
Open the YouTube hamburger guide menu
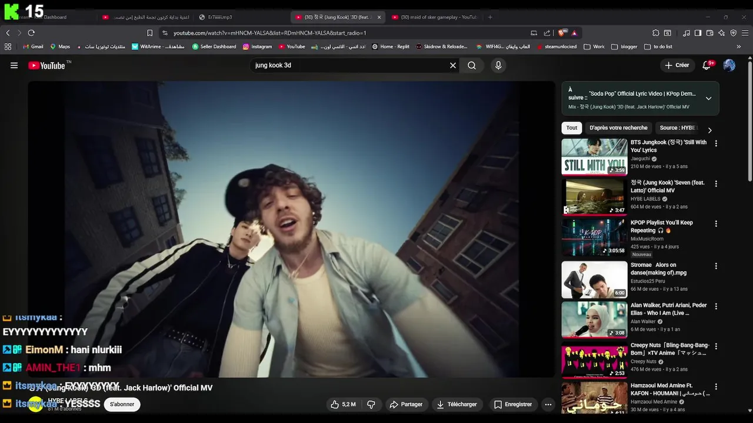coord(14,65)
